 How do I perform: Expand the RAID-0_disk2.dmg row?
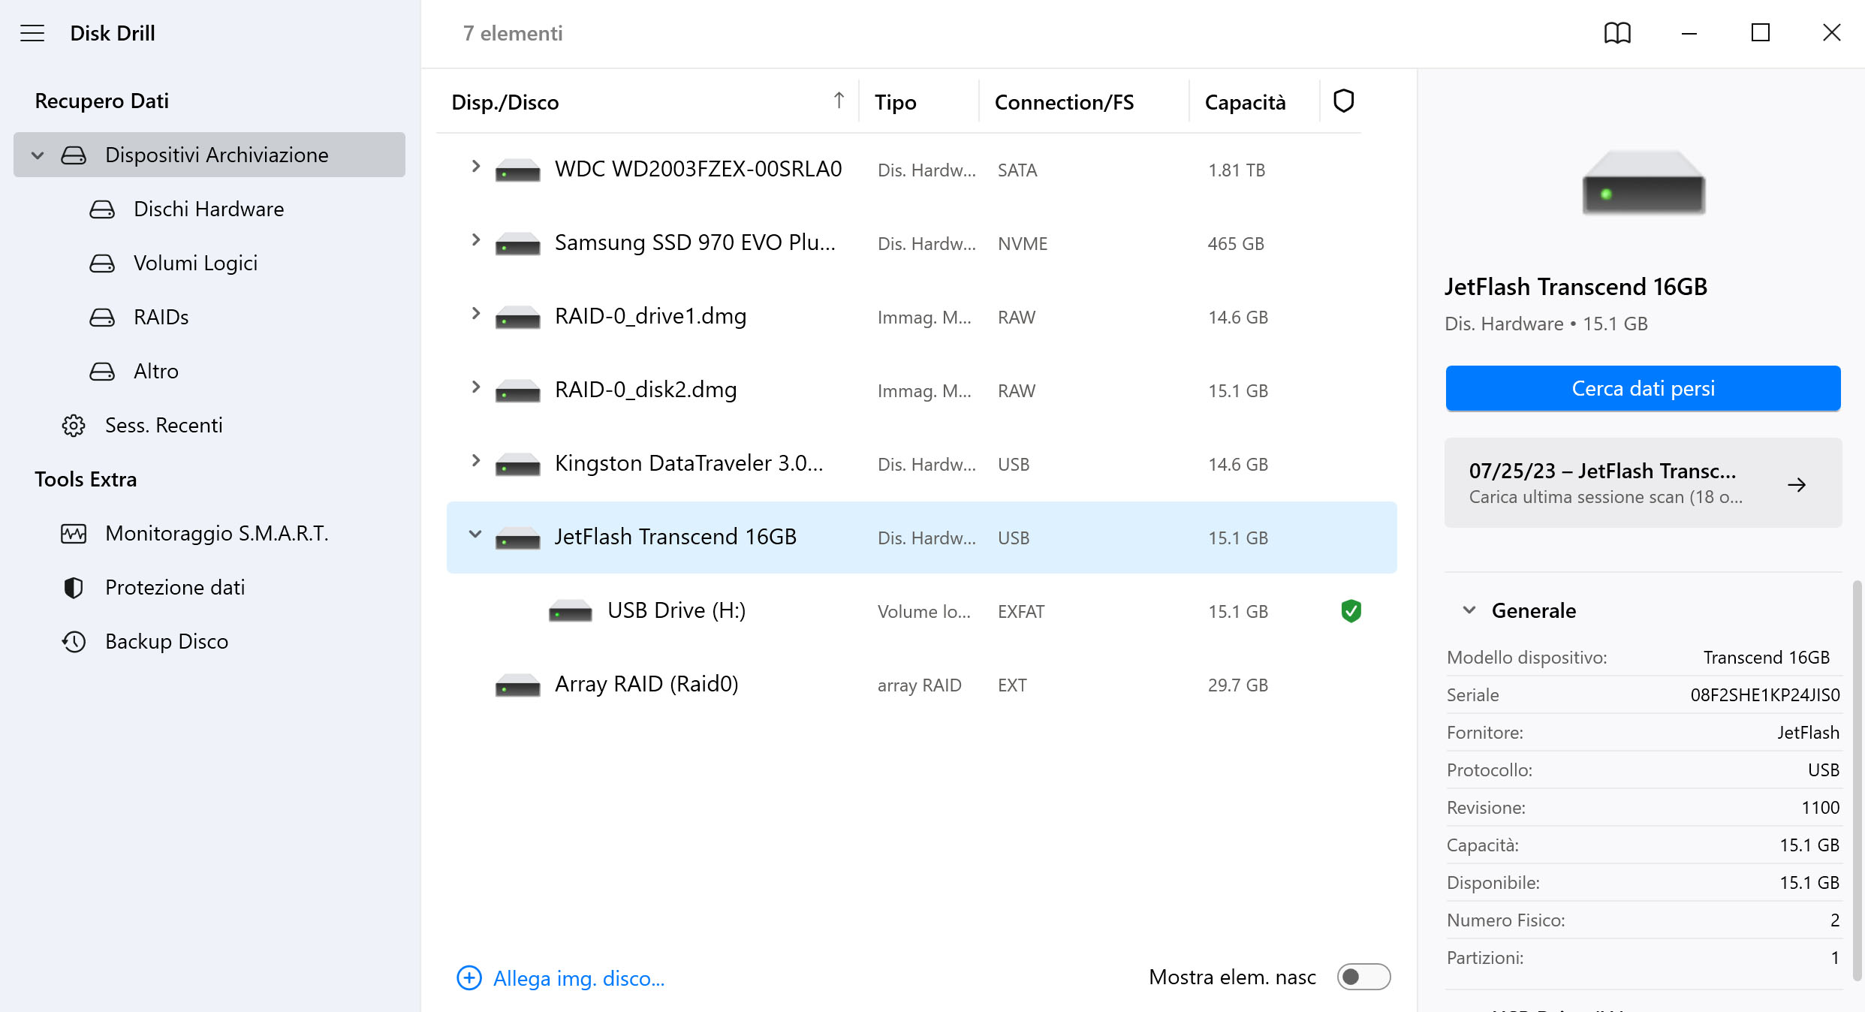pos(475,387)
